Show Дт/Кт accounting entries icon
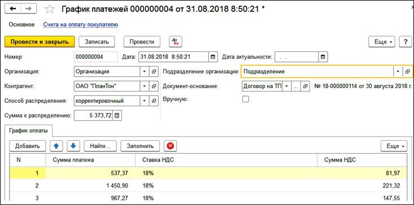 click(x=176, y=42)
